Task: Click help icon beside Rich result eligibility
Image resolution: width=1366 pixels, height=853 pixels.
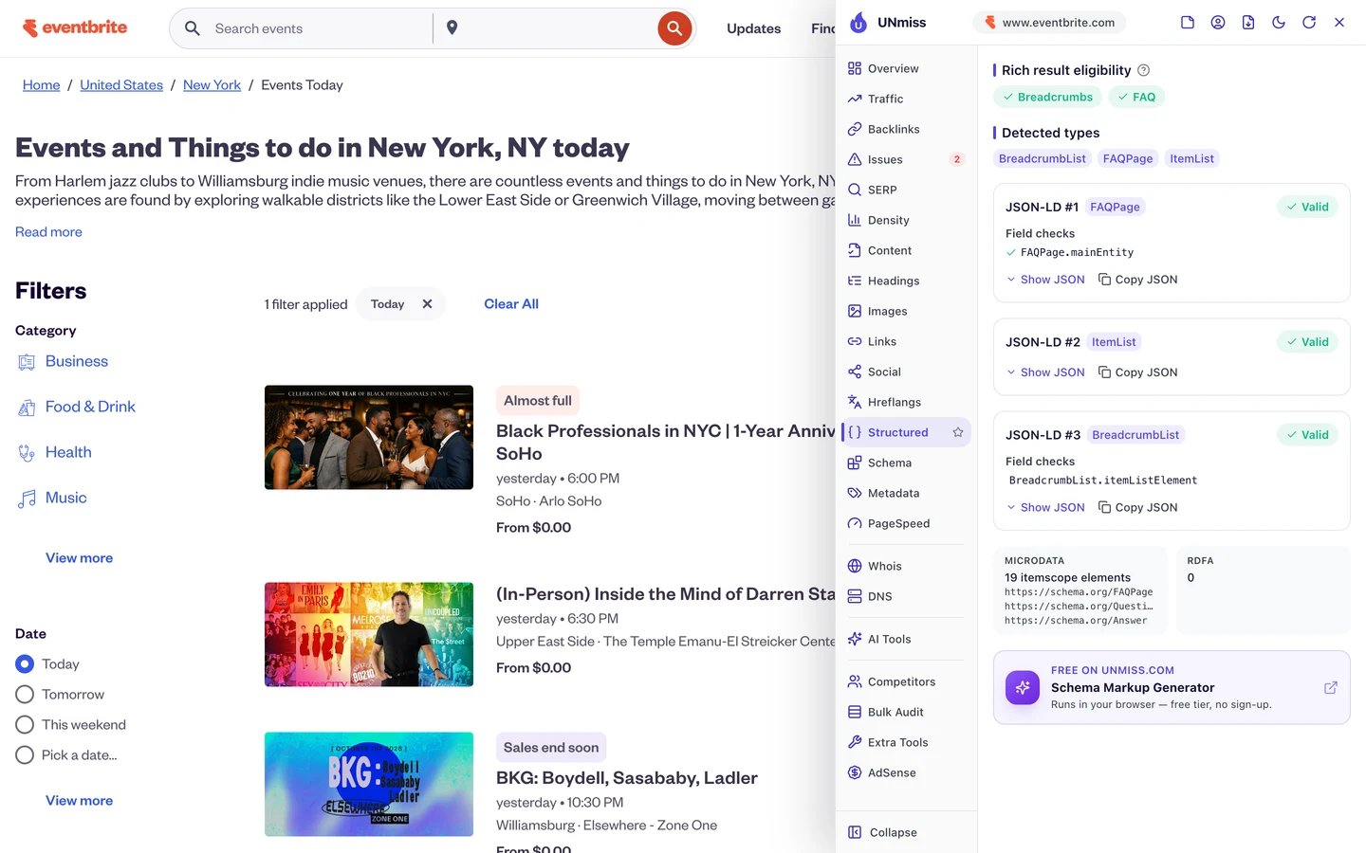Action: [1144, 70]
